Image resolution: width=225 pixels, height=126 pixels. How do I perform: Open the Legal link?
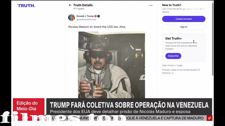pyautogui.click(x=180, y=65)
